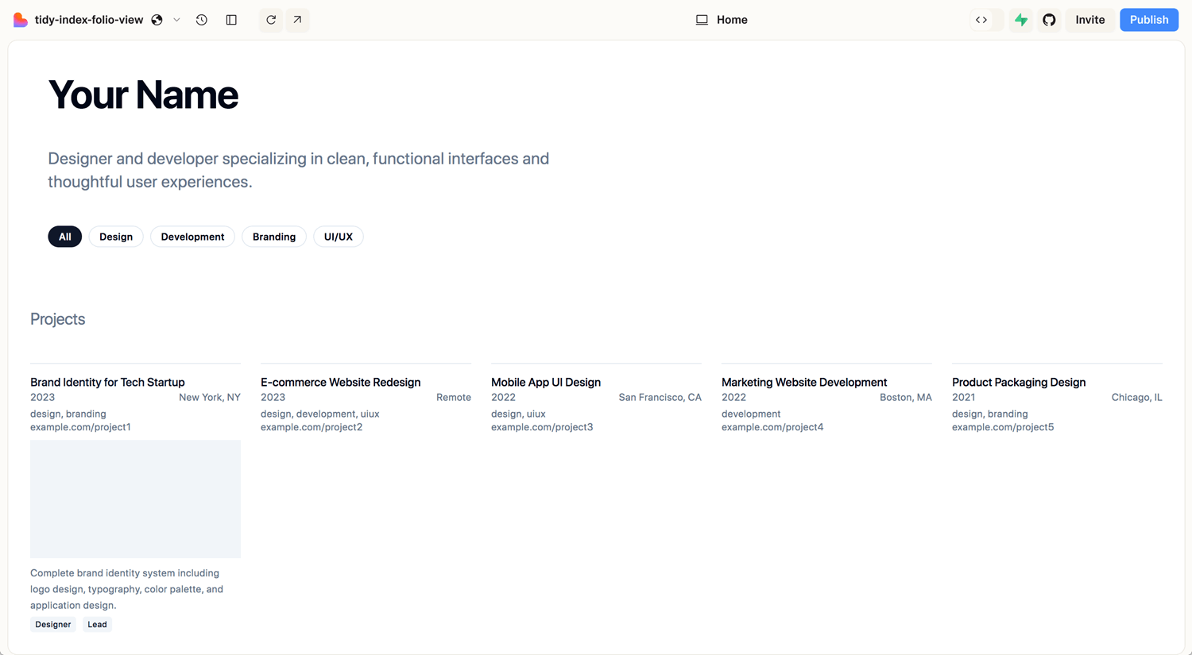
Task: Click example.com/project2 link
Action: click(x=312, y=427)
